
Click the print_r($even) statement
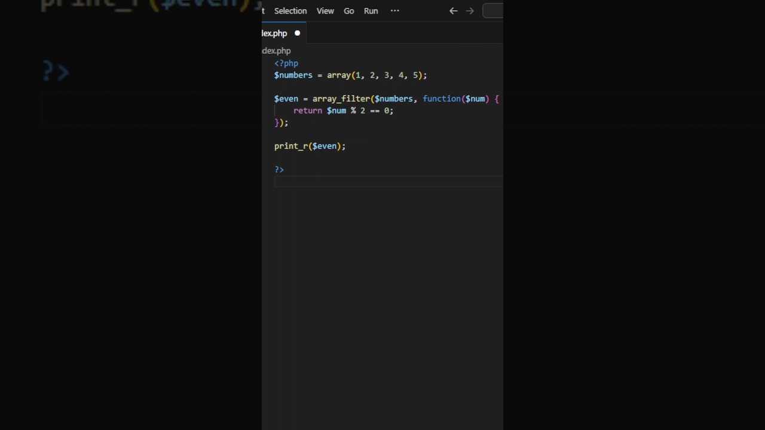(310, 146)
